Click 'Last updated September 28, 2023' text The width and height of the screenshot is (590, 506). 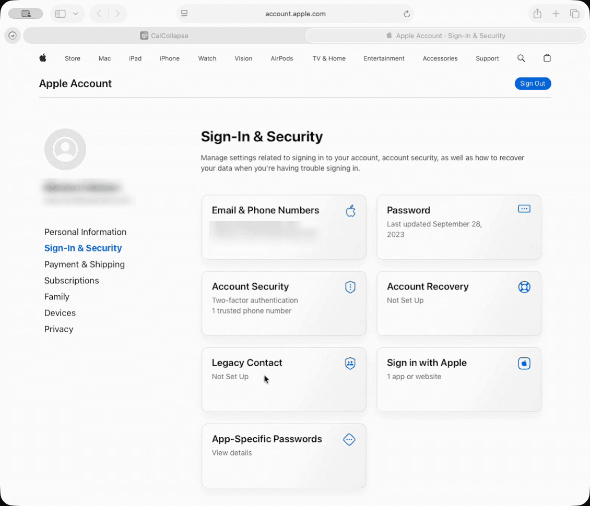tap(434, 230)
